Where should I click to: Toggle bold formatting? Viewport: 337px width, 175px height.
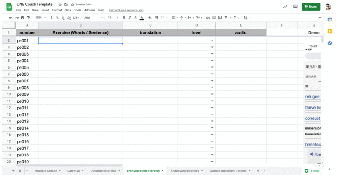tap(124, 18)
